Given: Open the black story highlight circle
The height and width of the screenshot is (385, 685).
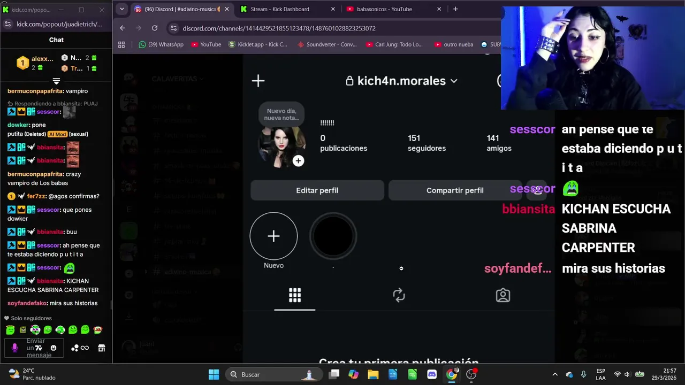Looking at the screenshot, I should coord(333,236).
